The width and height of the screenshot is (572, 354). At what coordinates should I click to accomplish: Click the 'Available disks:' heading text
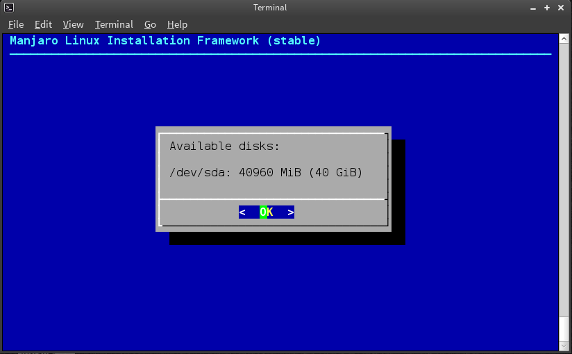pos(224,146)
